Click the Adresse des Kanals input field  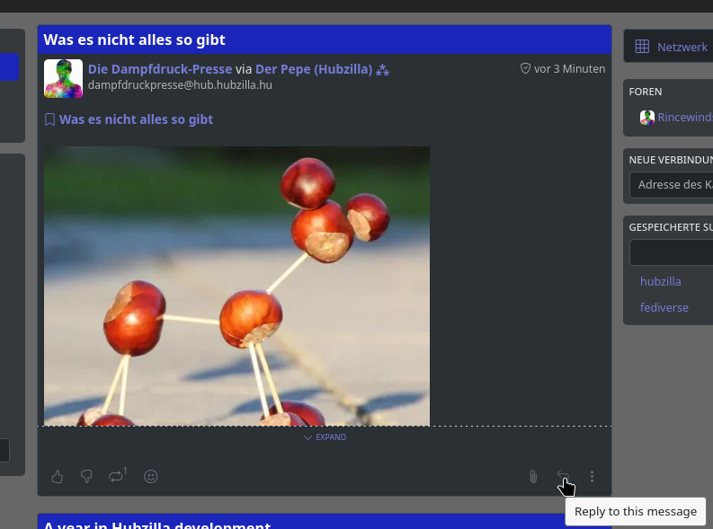coord(671,185)
